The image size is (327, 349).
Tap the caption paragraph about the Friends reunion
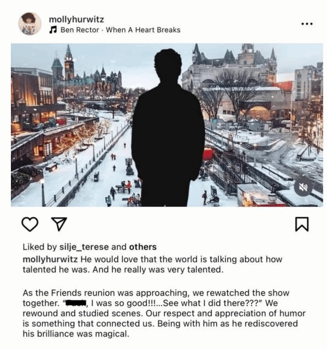(164, 313)
